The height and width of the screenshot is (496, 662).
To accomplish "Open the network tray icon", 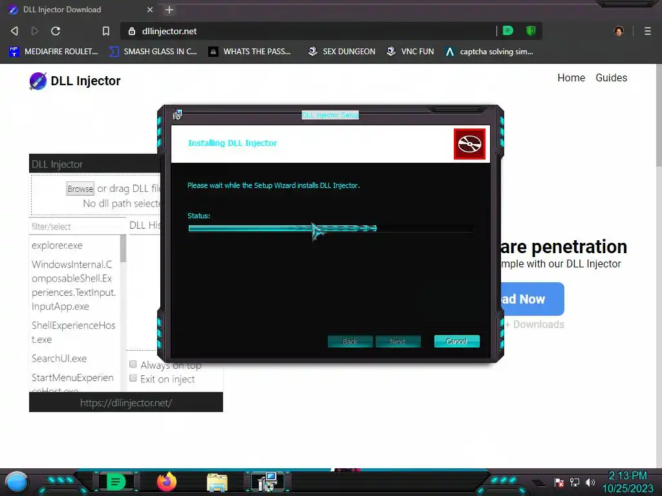I will pos(575,482).
